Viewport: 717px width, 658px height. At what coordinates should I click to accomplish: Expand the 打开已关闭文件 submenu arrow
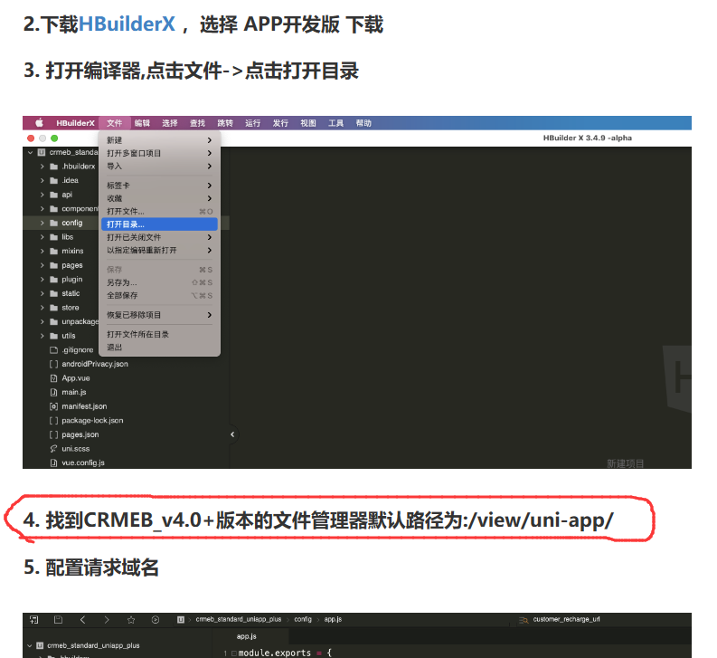click(x=210, y=237)
